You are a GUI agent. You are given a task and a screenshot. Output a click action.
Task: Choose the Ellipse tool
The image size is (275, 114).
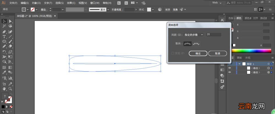4,41
